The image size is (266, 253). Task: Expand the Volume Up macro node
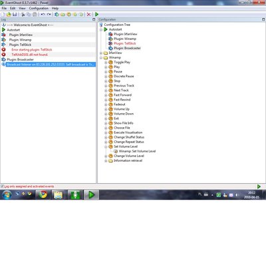click(106, 109)
